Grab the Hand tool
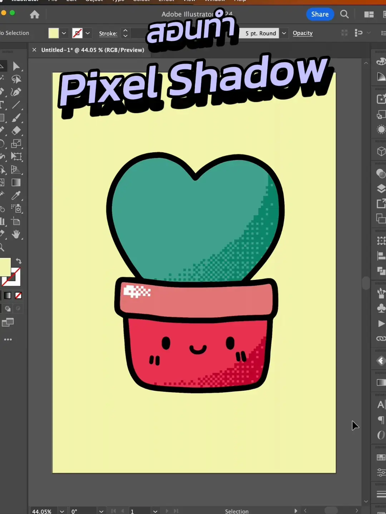Screen dimensions: 386x514 (16, 233)
